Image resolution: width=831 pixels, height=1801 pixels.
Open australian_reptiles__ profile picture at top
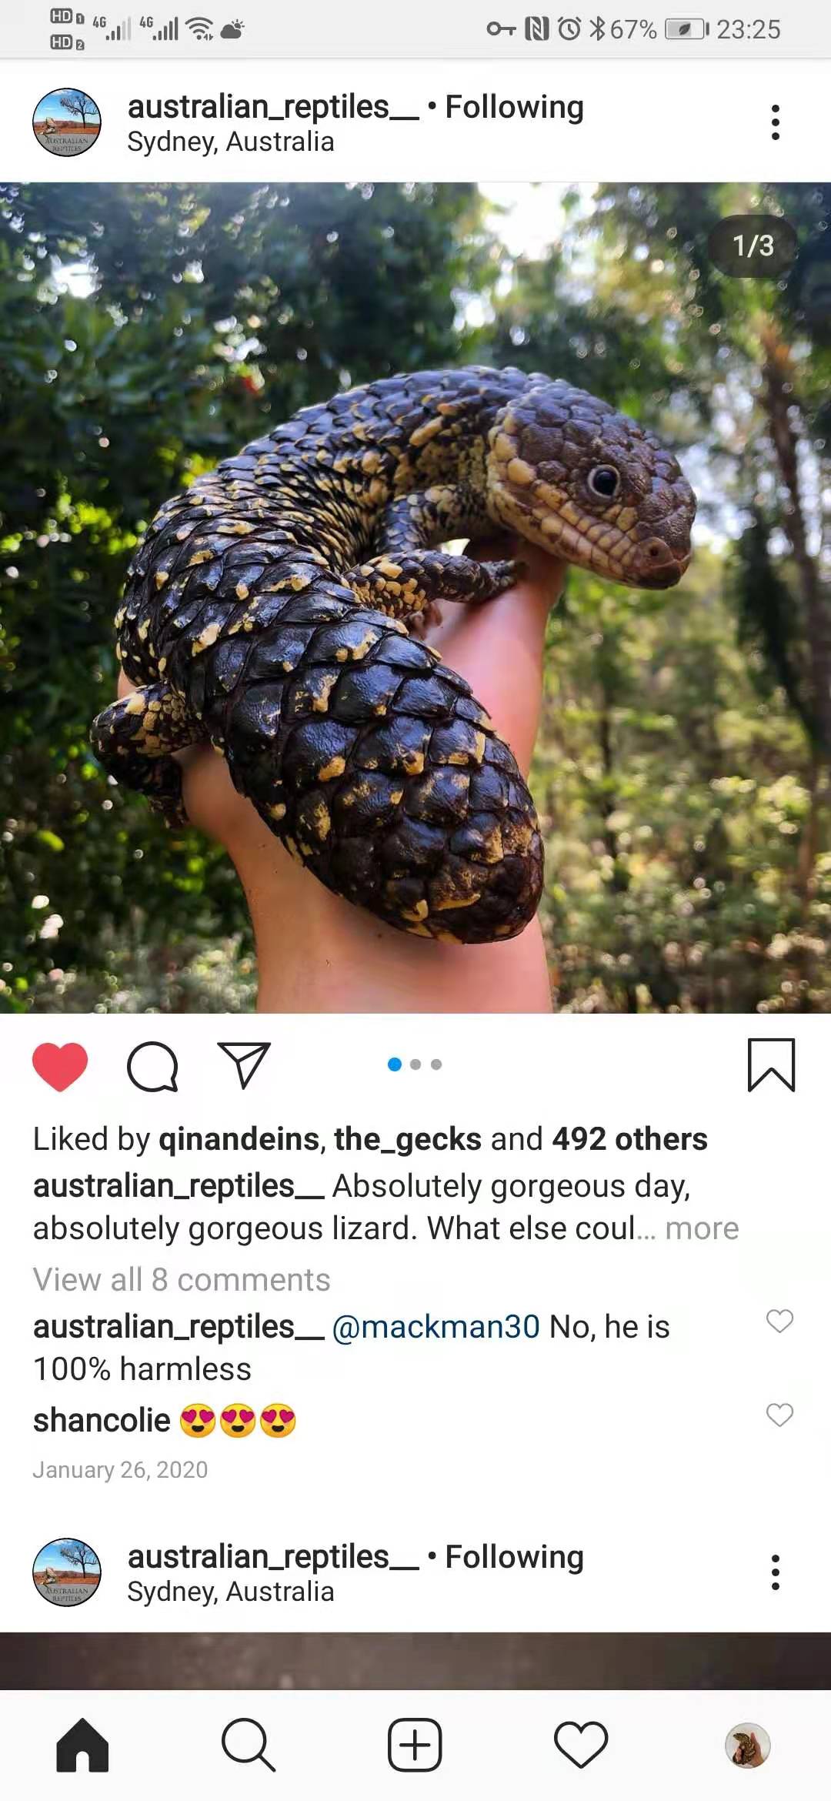point(67,122)
